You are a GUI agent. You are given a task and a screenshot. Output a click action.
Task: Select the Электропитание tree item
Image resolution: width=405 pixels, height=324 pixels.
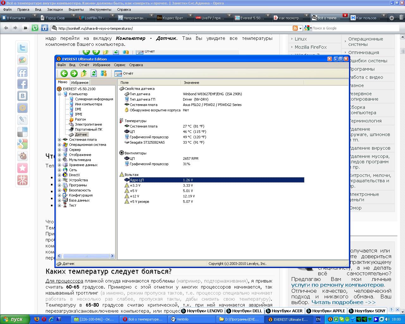88,124
